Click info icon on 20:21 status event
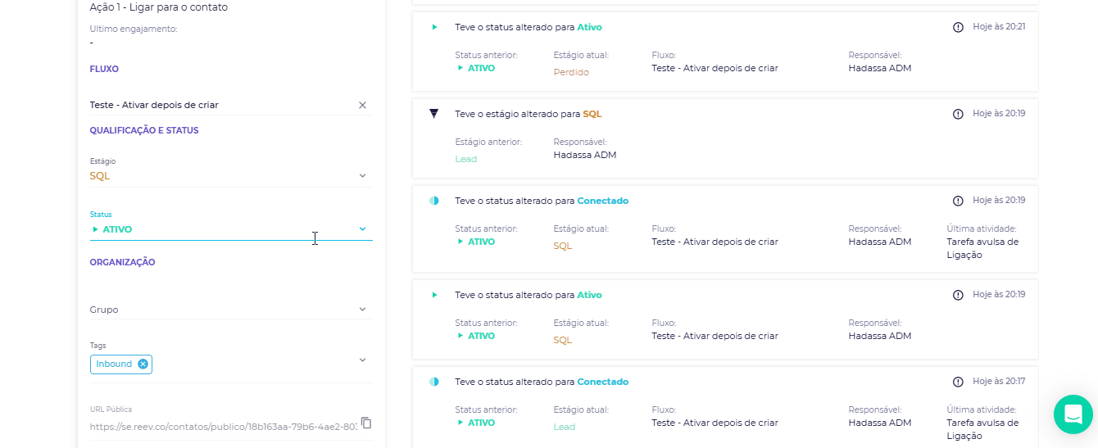The height and width of the screenshot is (448, 1098). (958, 27)
